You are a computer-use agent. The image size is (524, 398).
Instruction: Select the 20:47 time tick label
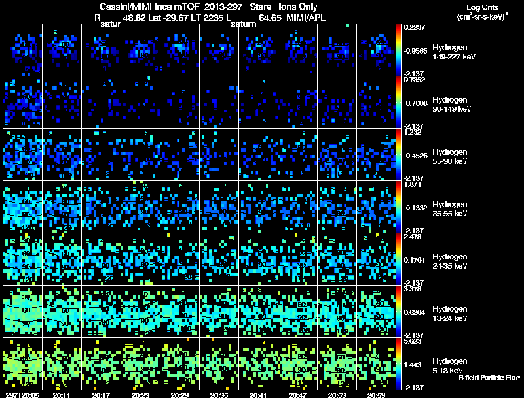click(297, 394)
